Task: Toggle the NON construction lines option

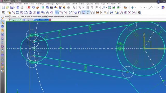Action: click(44, 17)
